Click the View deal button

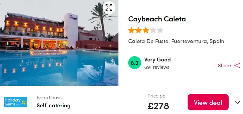[208, 102]
